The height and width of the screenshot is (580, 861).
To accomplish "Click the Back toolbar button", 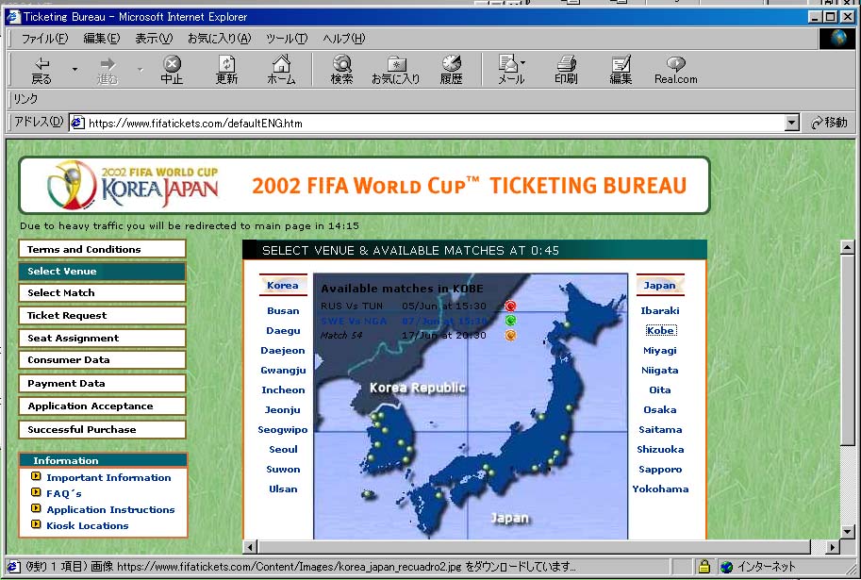I will pyautogui.click(x=41, y=70).
